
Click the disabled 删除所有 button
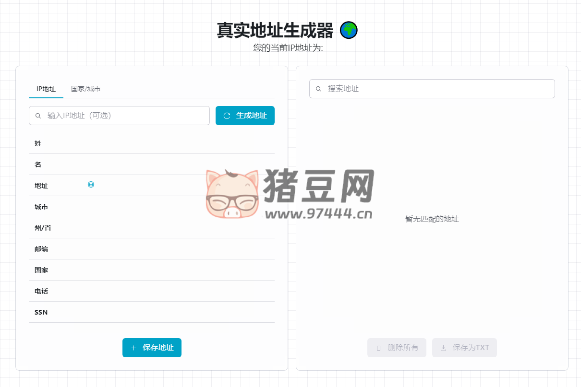[397, 348]
